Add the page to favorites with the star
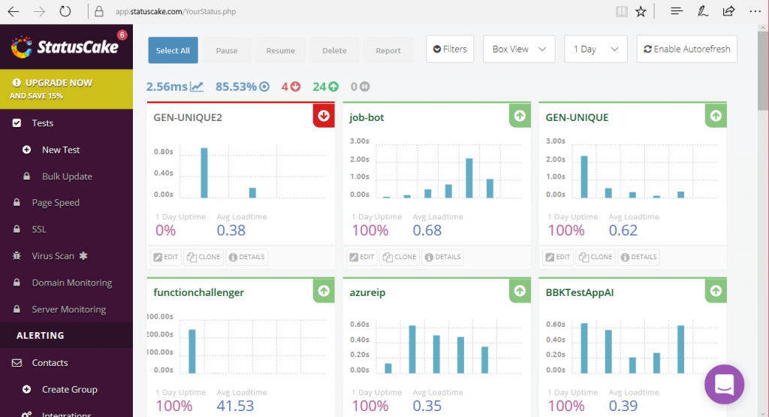Viewport: 769px width, 417px height. (641, 11)
